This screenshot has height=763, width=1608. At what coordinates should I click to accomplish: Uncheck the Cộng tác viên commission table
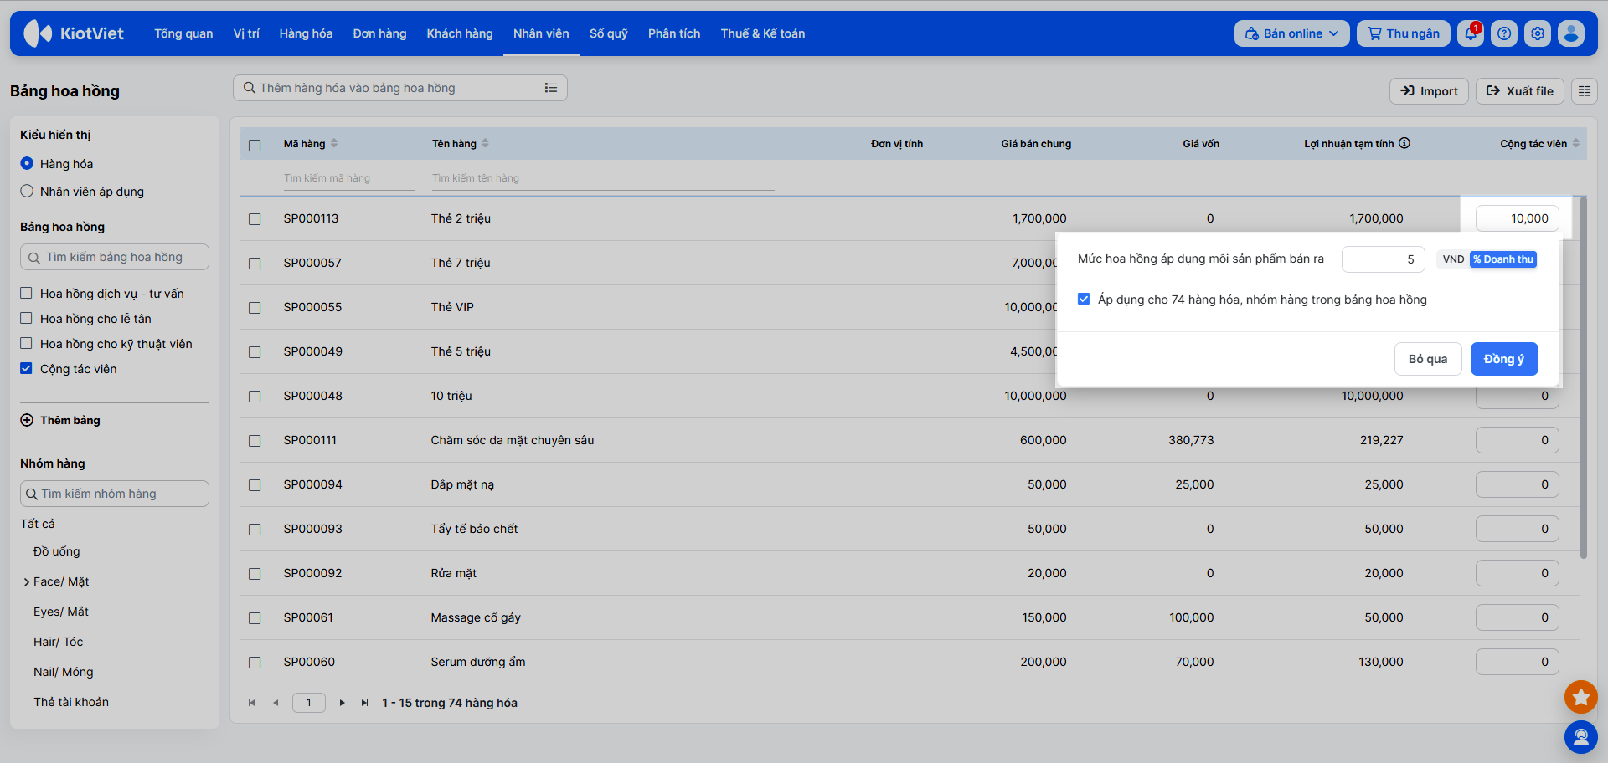pyautogui.click(x=27, y=368)
